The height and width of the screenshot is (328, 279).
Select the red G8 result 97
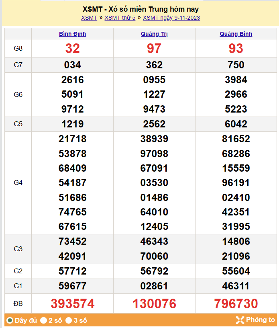[x=154, y=48]
